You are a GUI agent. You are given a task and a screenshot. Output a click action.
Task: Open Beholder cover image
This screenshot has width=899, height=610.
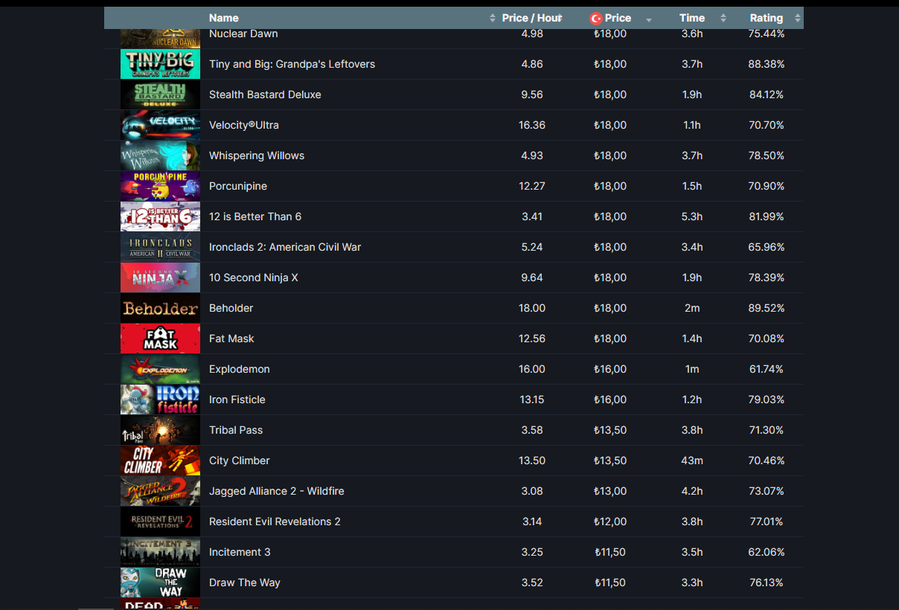[x=160, y=308]
